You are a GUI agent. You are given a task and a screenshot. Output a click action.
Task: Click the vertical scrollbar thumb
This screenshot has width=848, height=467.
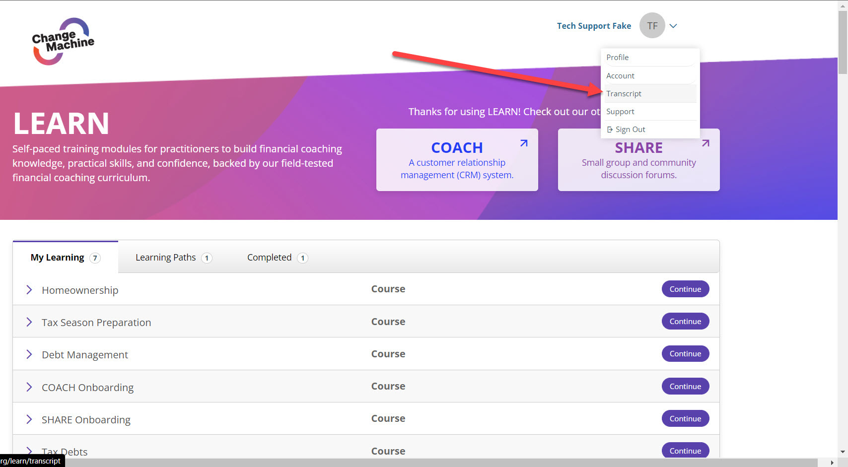(x=843, y=42)
